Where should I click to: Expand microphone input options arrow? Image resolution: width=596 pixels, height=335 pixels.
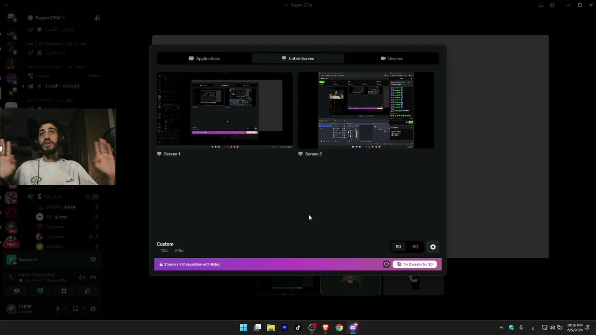click(x=65, y=308)
